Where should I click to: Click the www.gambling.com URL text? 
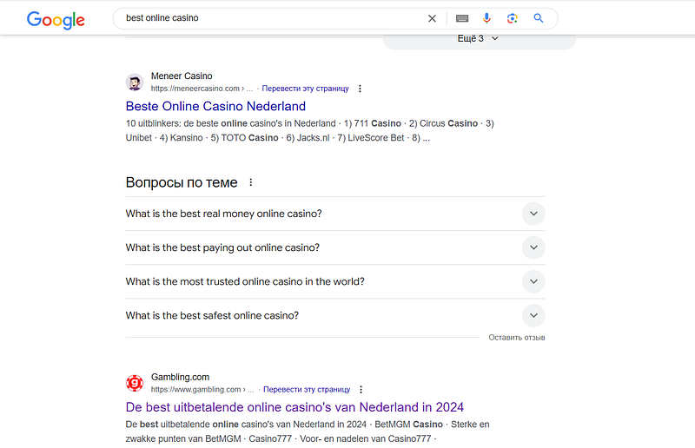(202, 390)
